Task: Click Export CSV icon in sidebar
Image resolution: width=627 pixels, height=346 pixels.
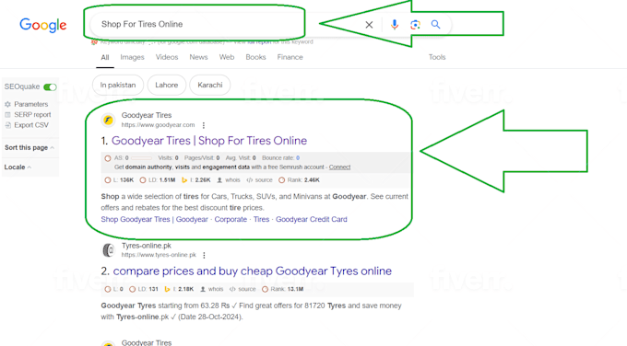Action: (7, 125)
